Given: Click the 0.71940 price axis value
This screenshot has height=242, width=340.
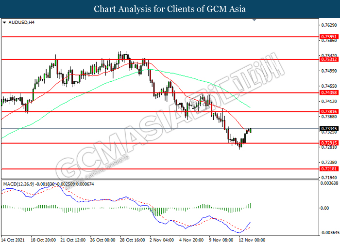Looking at the screenshot, I should [329, 178].
